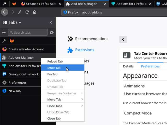
Task: Reload the current page
Action: tap(27, 12)
